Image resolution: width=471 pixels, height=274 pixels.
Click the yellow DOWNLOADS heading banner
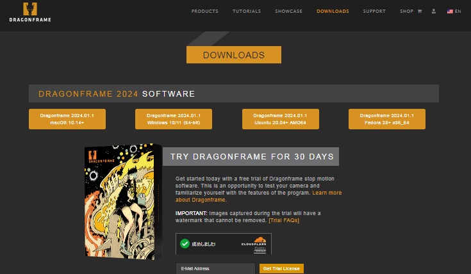point(234,54)
